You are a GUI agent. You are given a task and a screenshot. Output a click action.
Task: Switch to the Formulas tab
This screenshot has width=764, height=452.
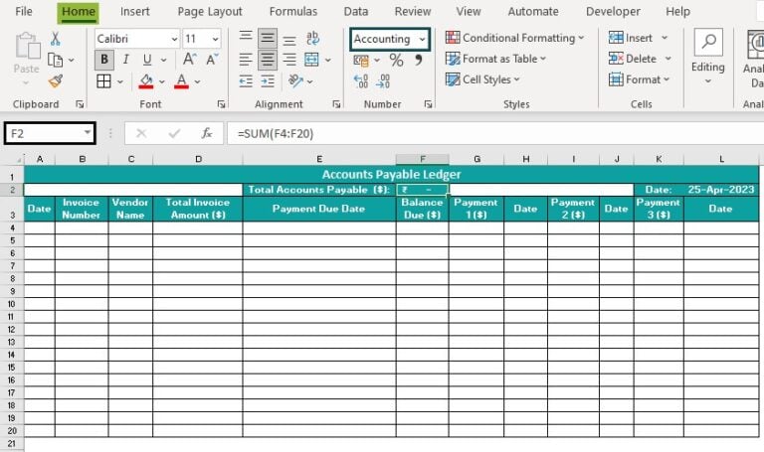pyautogui.click(x=292, y=12)
